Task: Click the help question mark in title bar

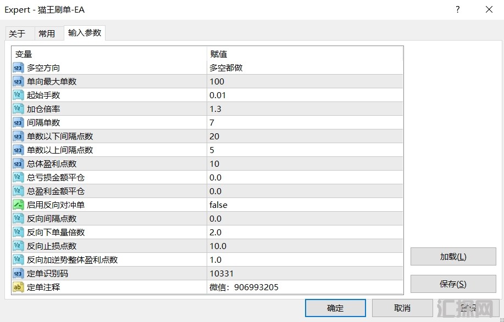Action: pos(457,9)
